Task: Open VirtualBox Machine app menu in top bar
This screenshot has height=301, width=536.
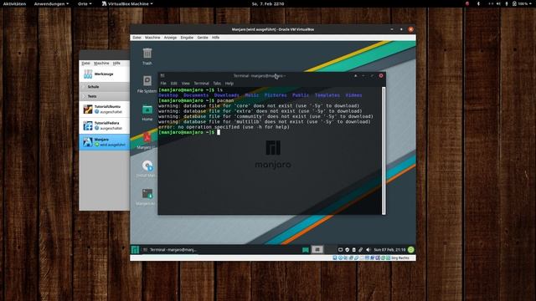Action: (127, 3)
